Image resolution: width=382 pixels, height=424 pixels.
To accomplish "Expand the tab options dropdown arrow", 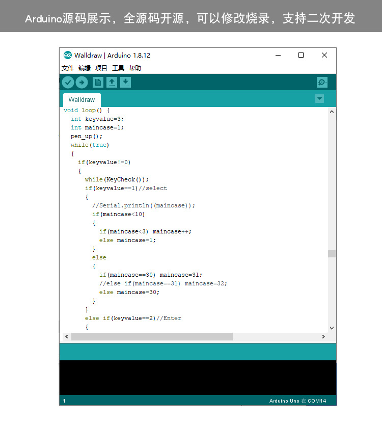I will pos(319,99).
